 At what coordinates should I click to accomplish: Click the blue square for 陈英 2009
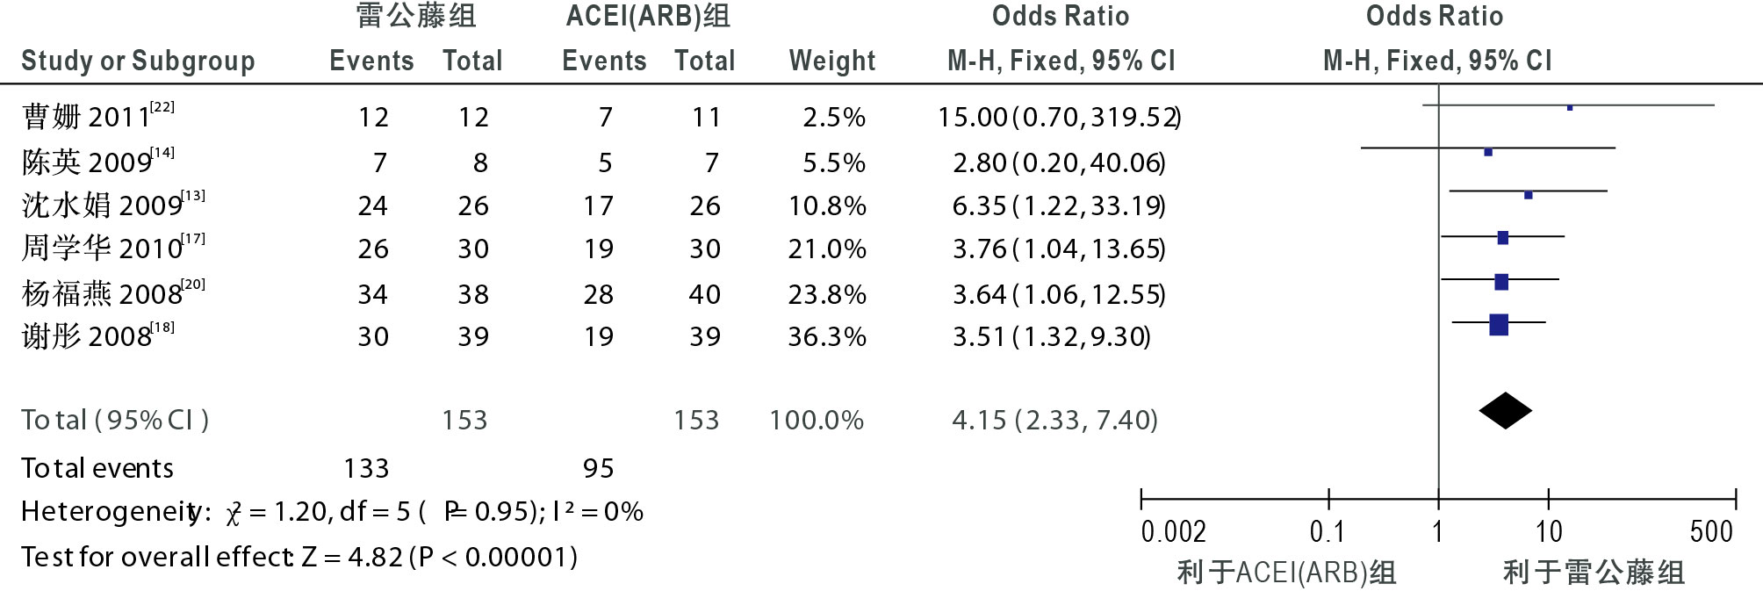(x=1487, y=152)
